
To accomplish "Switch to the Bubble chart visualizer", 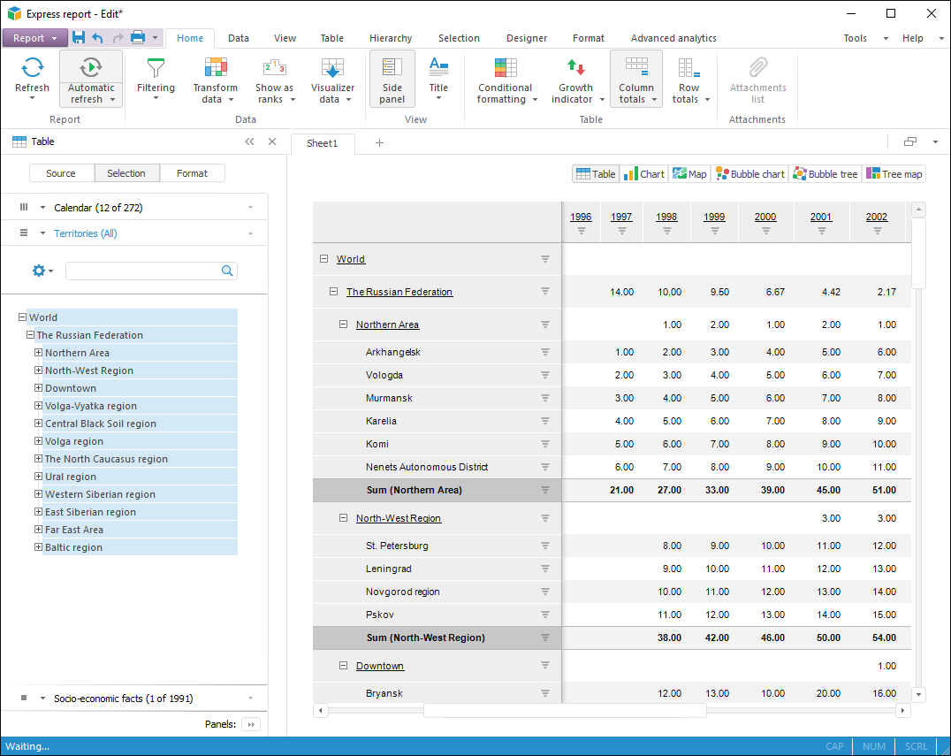I will [x=749, y=174].
